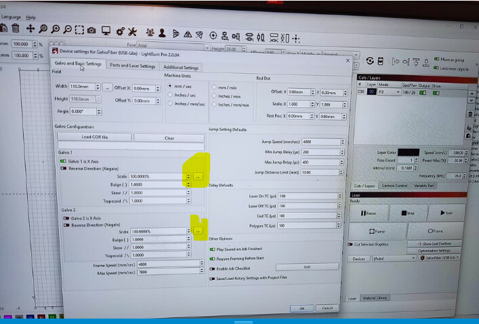Open the Help menu

30,18
